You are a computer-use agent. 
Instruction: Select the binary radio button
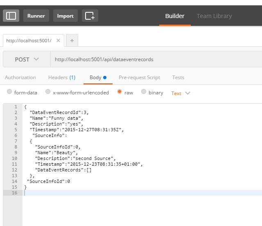coord(144,91)
